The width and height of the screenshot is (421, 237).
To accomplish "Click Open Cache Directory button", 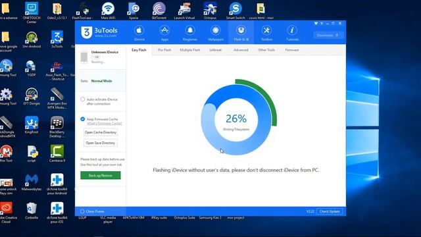I will (101, 132).
